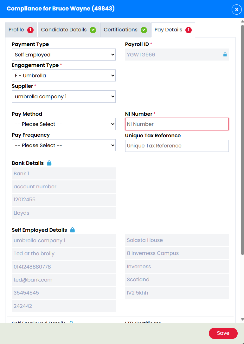Image resolution: width=244 pixels, height=344 pixels.
Task: Open the Payment Type dropdown showing Self Employed
Action: [63, 55]
